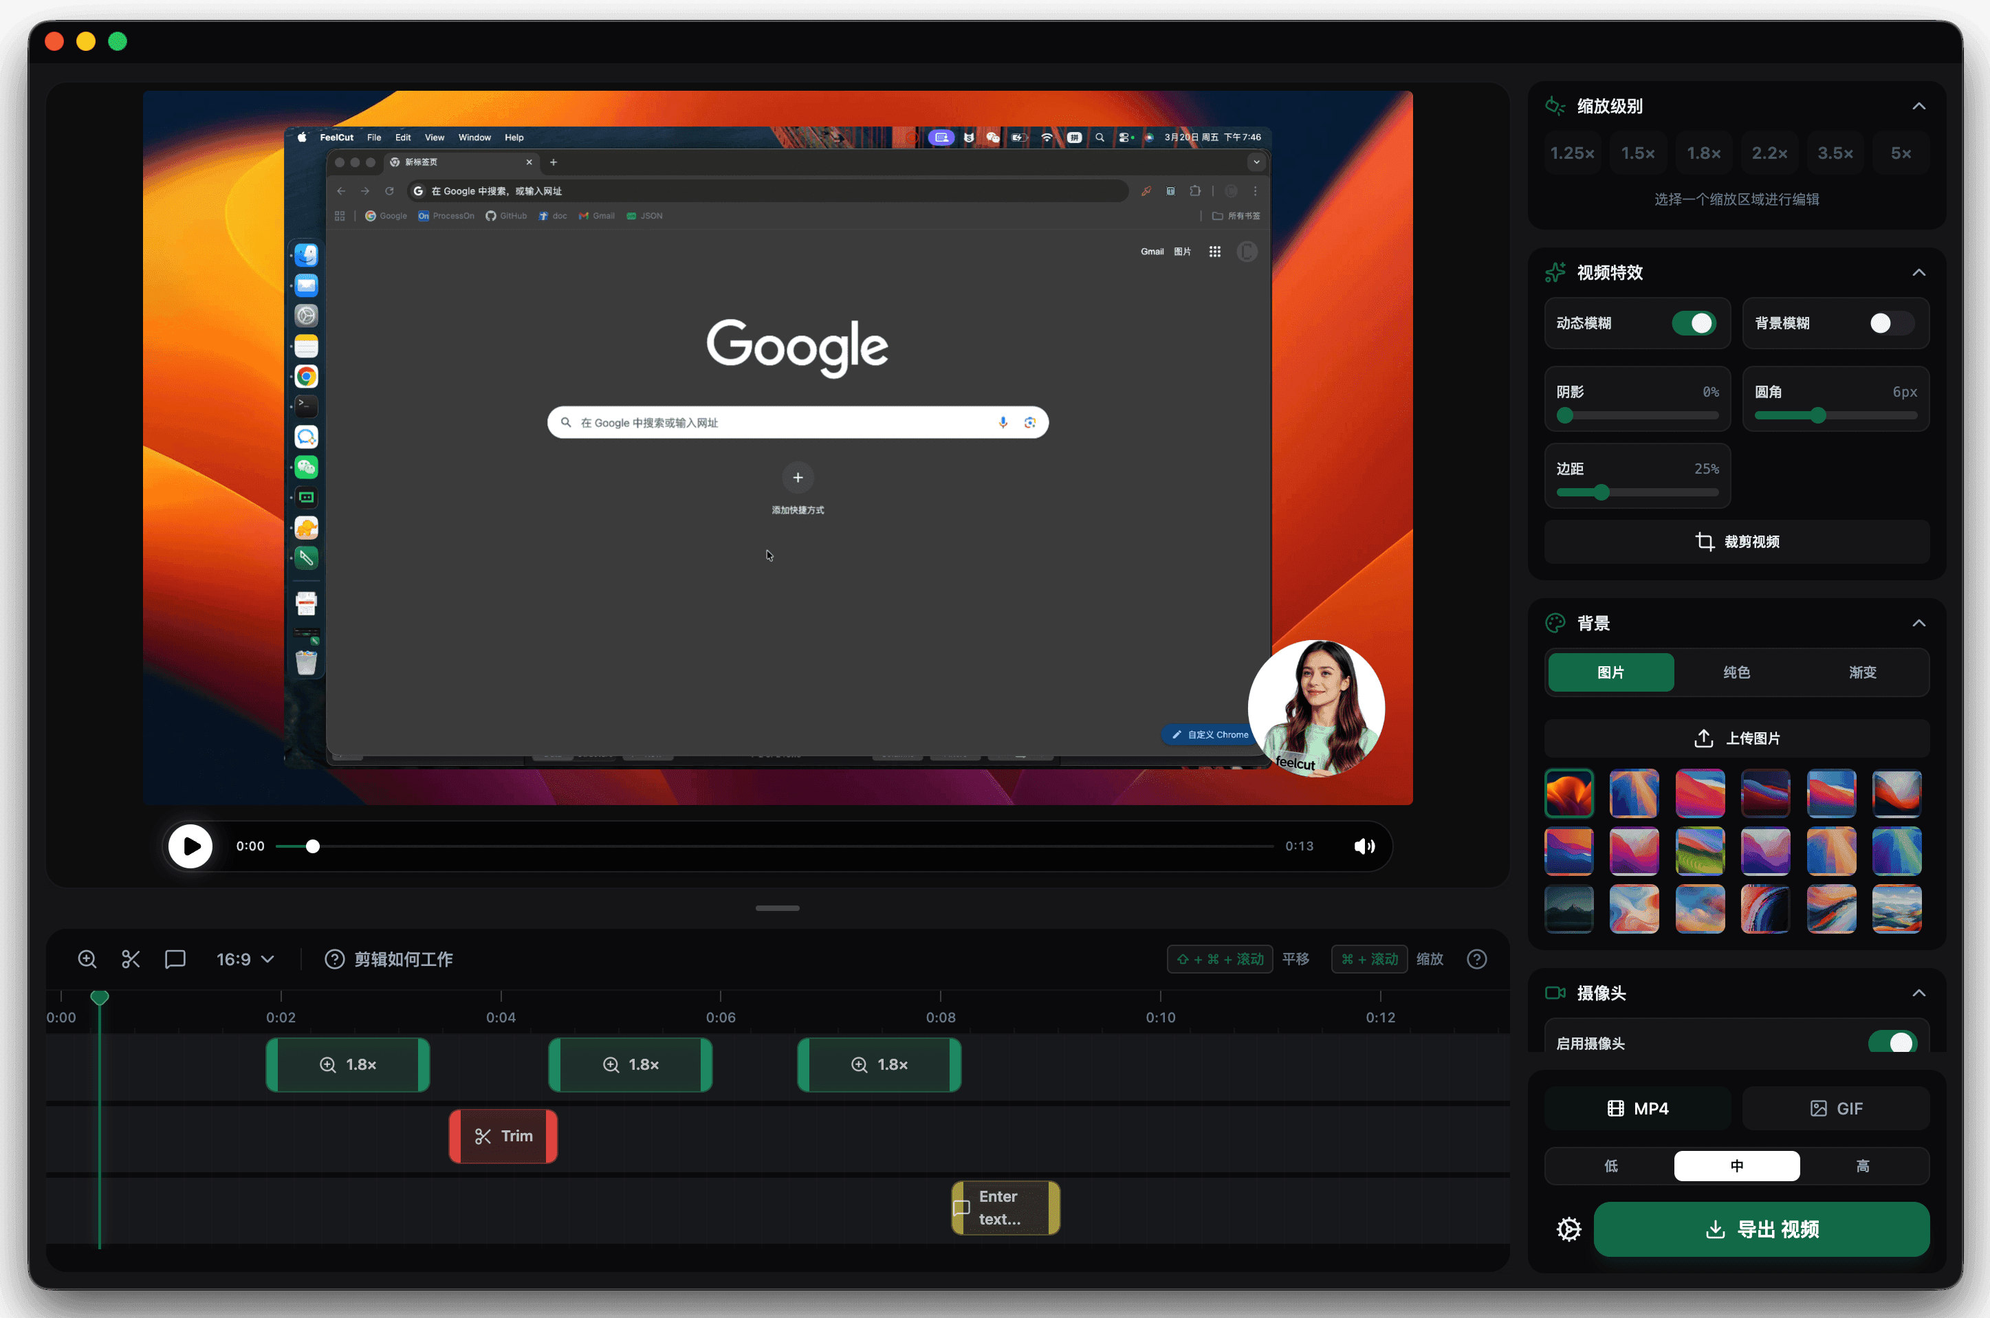The height and width of the screenshot is (1318, 1990).
Task: Open the caption speech-bubble tool in timeline toolbar
Action: (175, 958)
